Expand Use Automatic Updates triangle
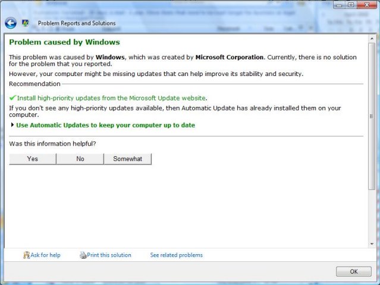Viewport: 380px width, 285px height. tap(12, 125)
